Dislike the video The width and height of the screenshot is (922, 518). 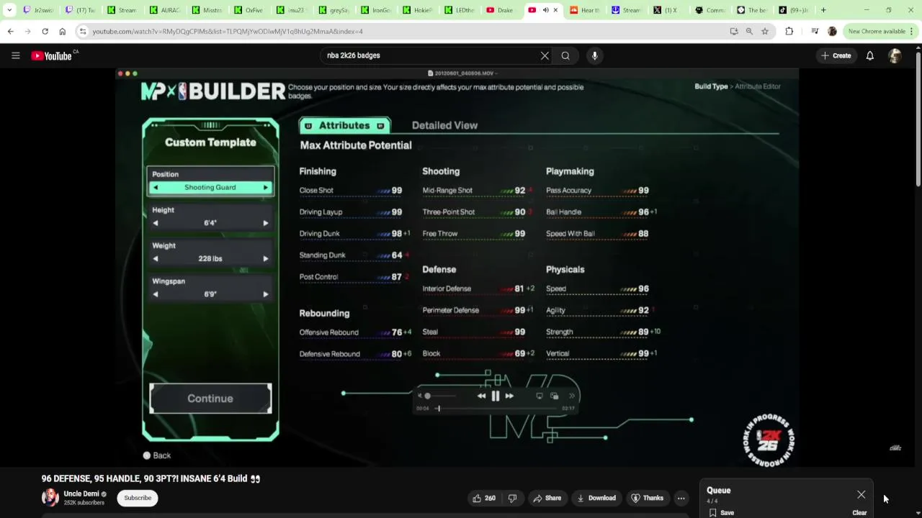pyautogui.click(x=512, y=498)
